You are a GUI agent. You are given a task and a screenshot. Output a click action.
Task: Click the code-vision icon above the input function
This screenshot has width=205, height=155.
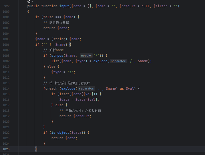tap(29, 1)
